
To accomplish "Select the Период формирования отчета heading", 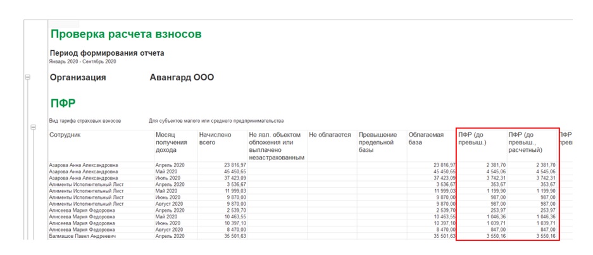I will coord(106,53).
